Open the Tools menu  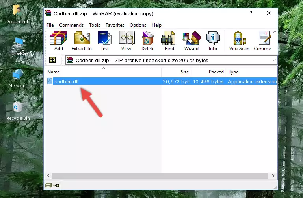(x=95, y=25)
